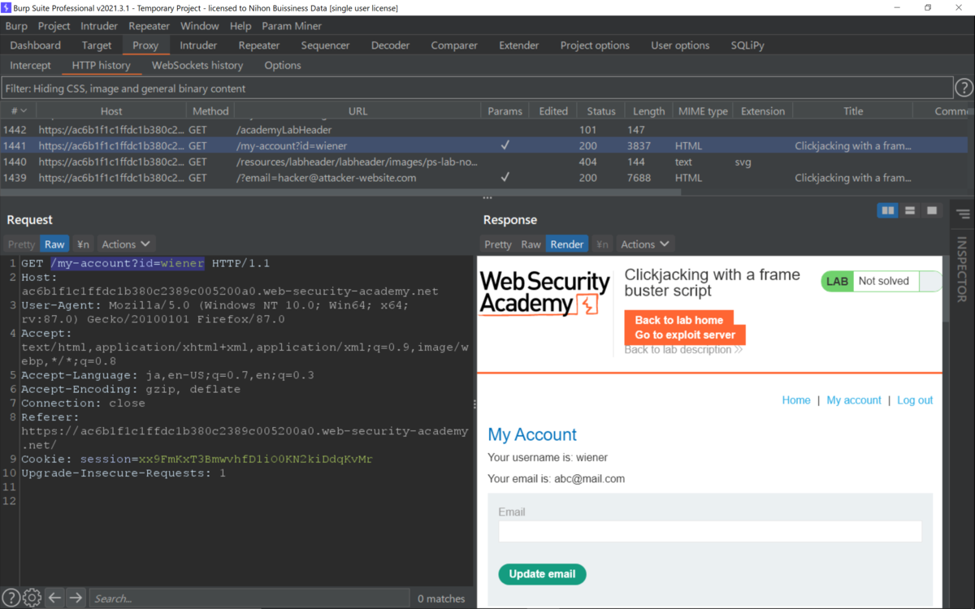The image size is (975, 609).
Task: Click the back arrow beside the search field
Action: tap(54, 598)
